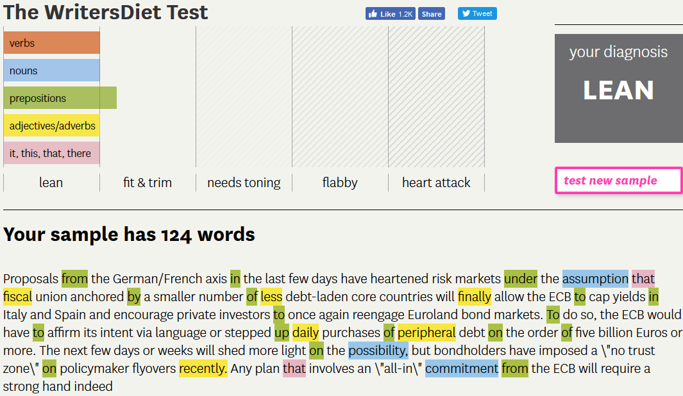Select the orange verbs bar

51,43
